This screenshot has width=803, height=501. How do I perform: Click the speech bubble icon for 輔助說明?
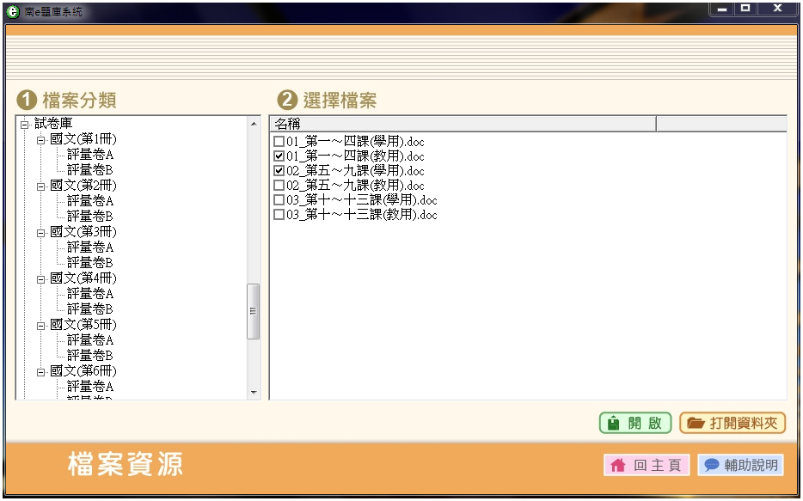click(711, 465)
